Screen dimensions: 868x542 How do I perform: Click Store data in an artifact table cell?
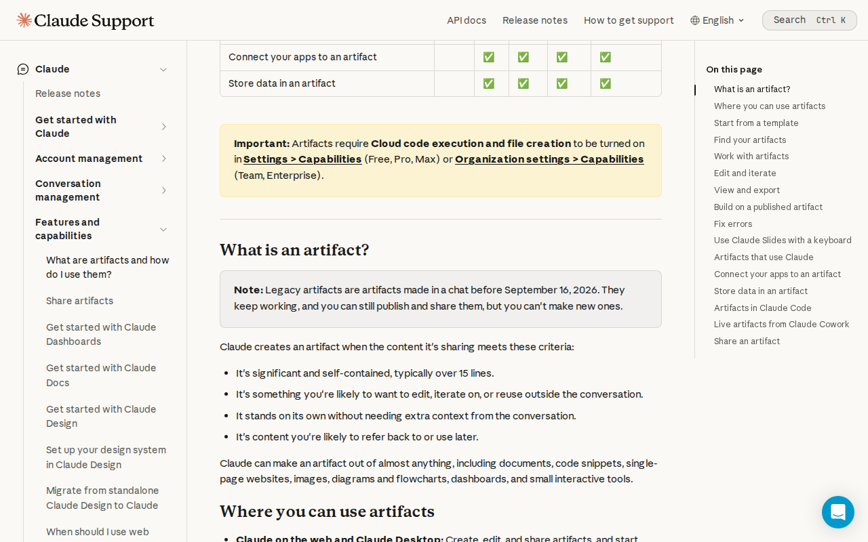pyautogui.click(x=327, y=83)
